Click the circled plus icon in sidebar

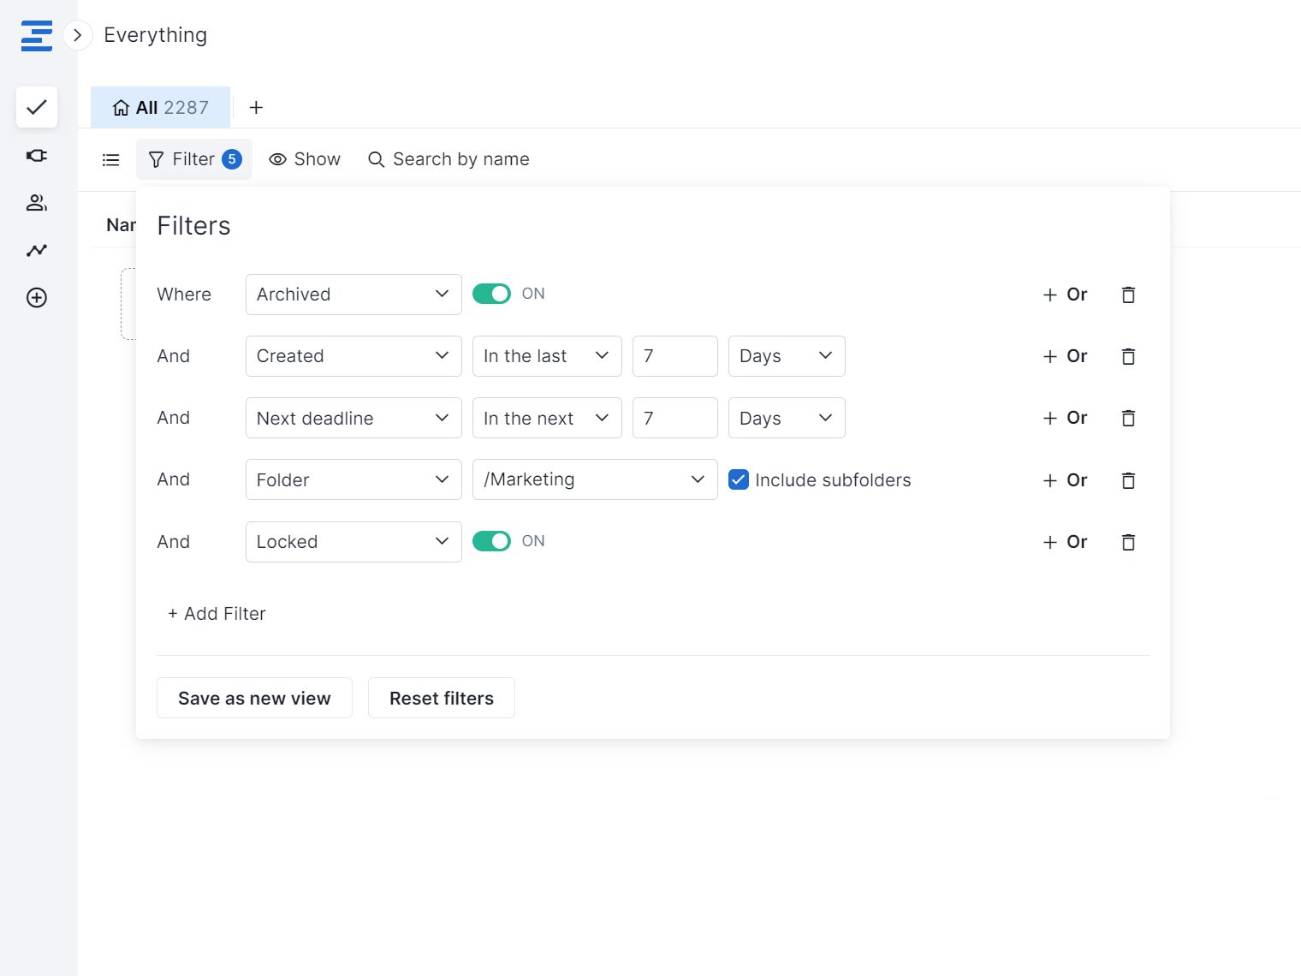click(x=37, y=298)
